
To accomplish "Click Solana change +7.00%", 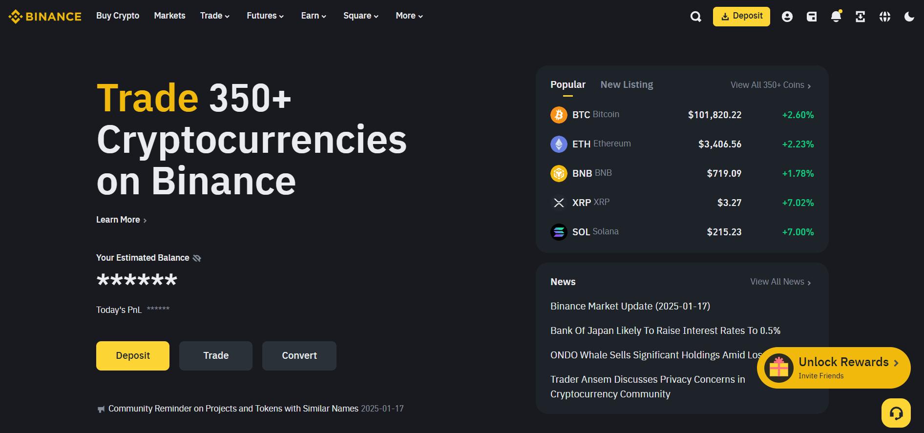I will (x=798, y=232).
